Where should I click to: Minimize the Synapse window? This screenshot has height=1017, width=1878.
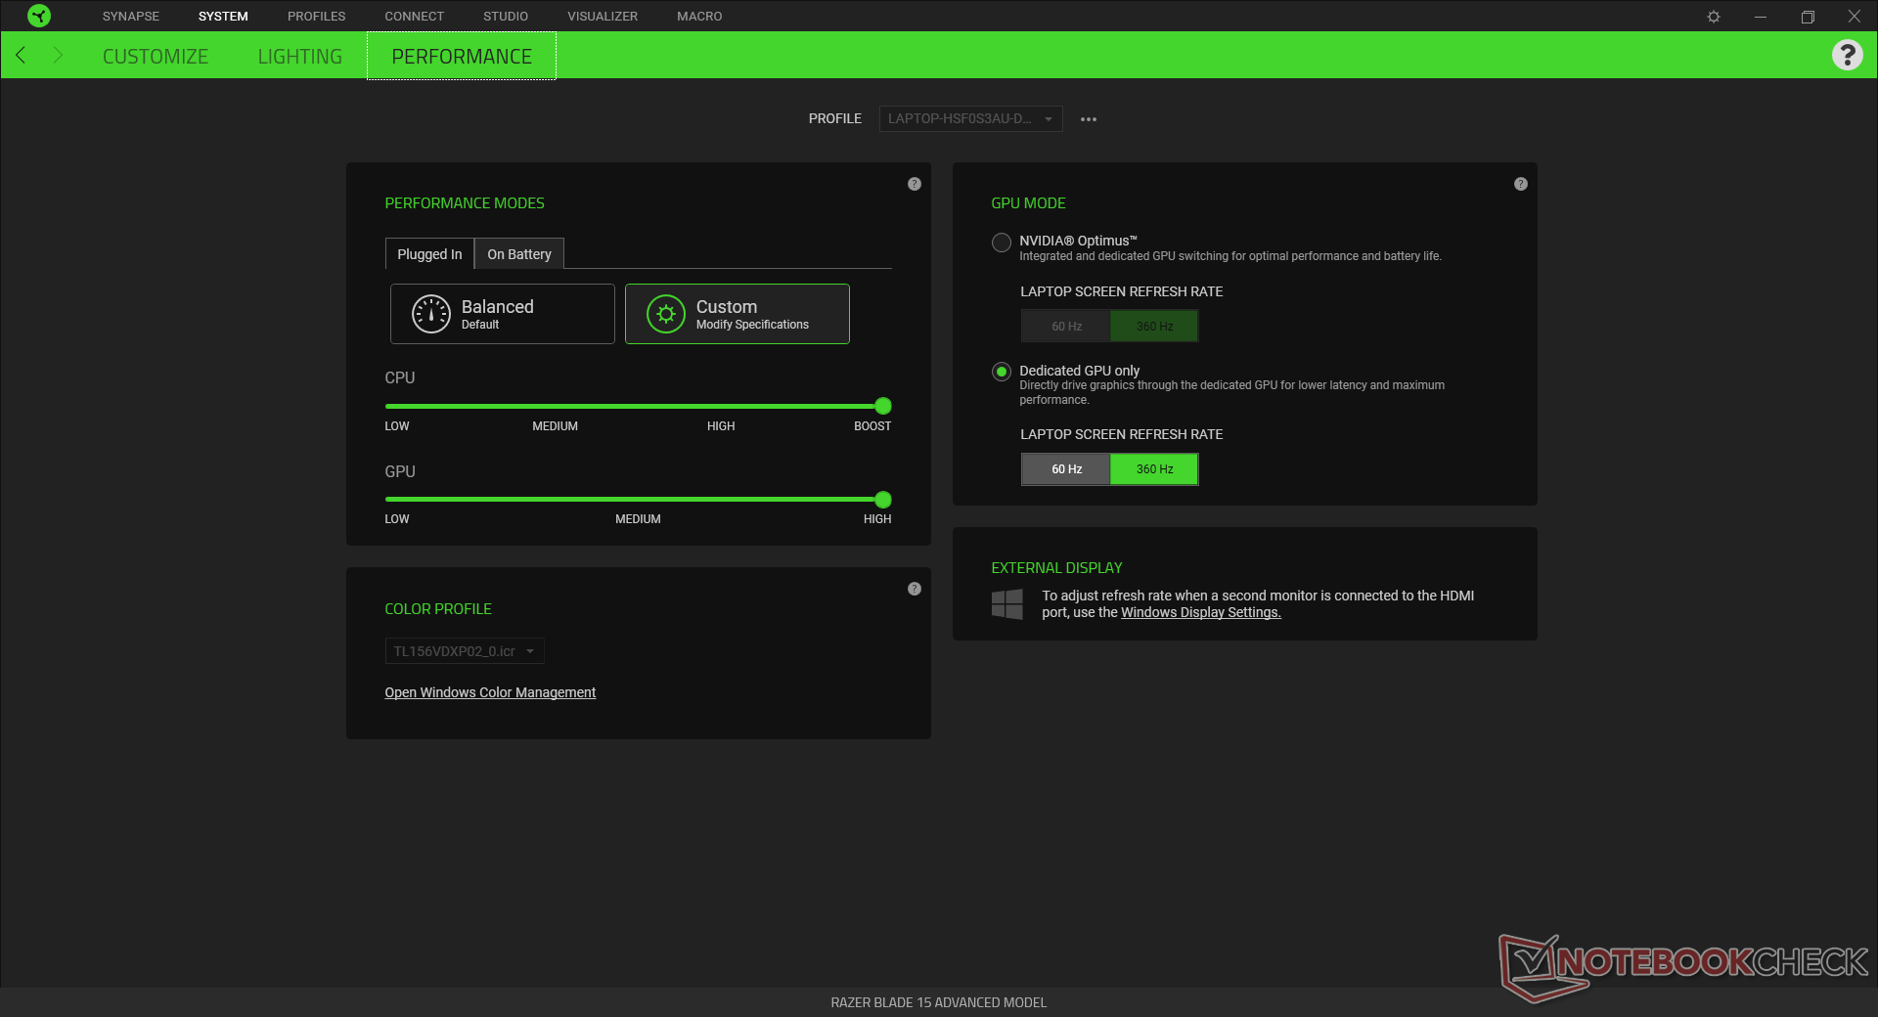1761,17
